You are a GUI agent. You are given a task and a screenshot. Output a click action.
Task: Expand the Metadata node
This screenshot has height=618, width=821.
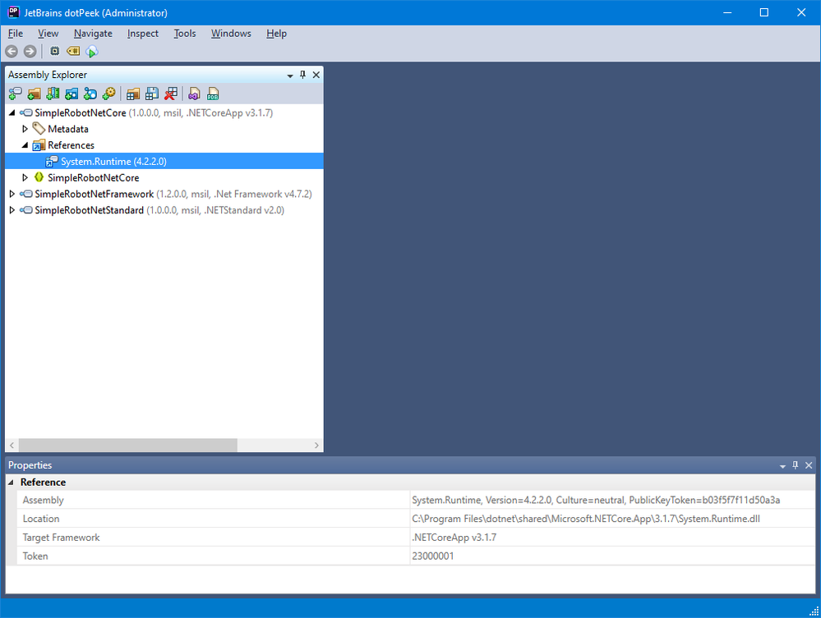pos(25,129)
